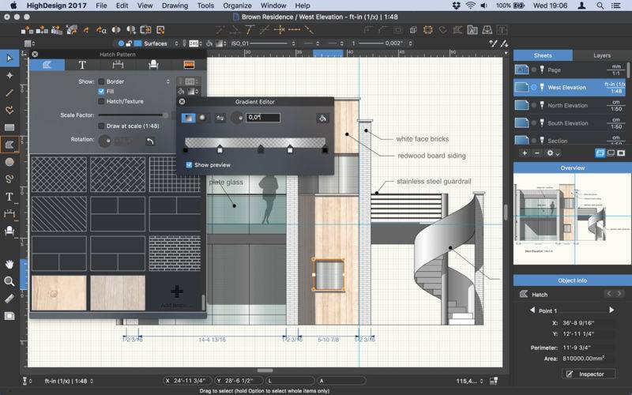
Task: Toggle the lock icon beside Surfaces layer
Action: [129, 43]
